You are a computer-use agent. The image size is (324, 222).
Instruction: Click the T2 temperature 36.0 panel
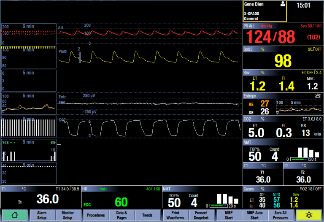click(x=303, y=174)
